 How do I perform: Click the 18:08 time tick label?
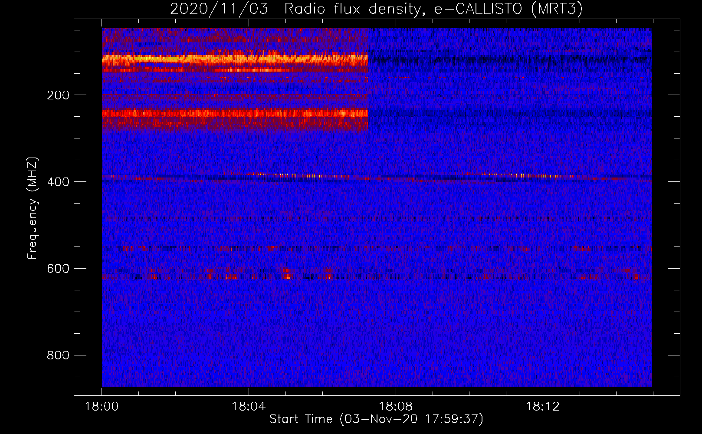[396, 407]
